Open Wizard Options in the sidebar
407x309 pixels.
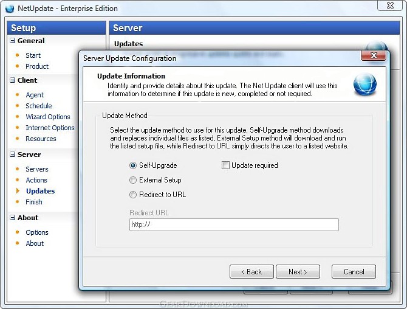pyautogui.click(x=48, y=117)
